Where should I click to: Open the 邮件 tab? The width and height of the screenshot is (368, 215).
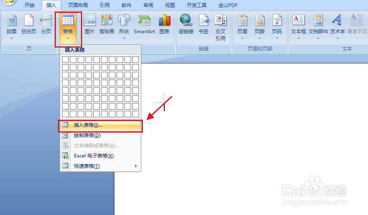coord(126,5)
